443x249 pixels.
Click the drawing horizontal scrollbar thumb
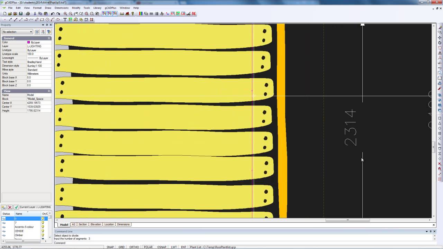tap(347, 220)
